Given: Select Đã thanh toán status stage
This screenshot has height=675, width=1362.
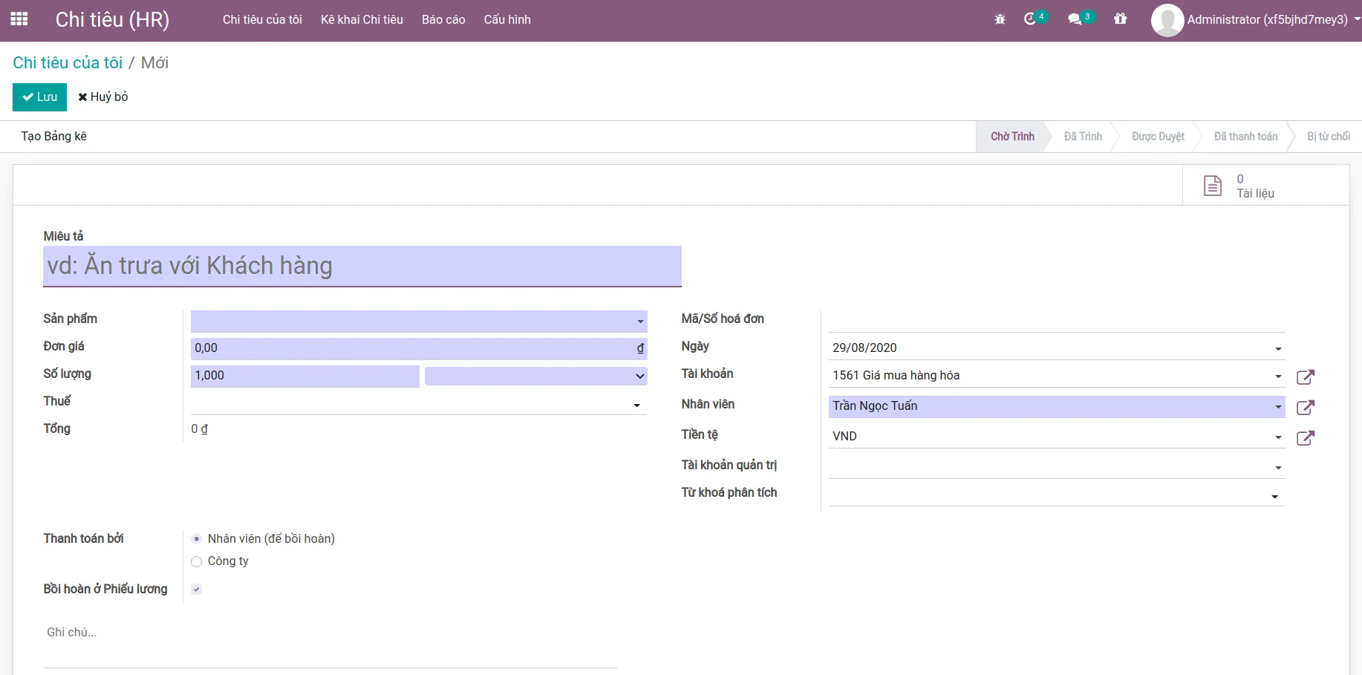Looking at the screenshot, I should click(1245, 137).
